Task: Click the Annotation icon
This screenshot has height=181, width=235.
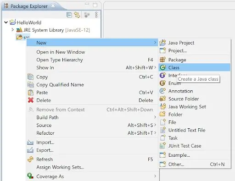Action: pyautogui.click(x=162, y=91)
